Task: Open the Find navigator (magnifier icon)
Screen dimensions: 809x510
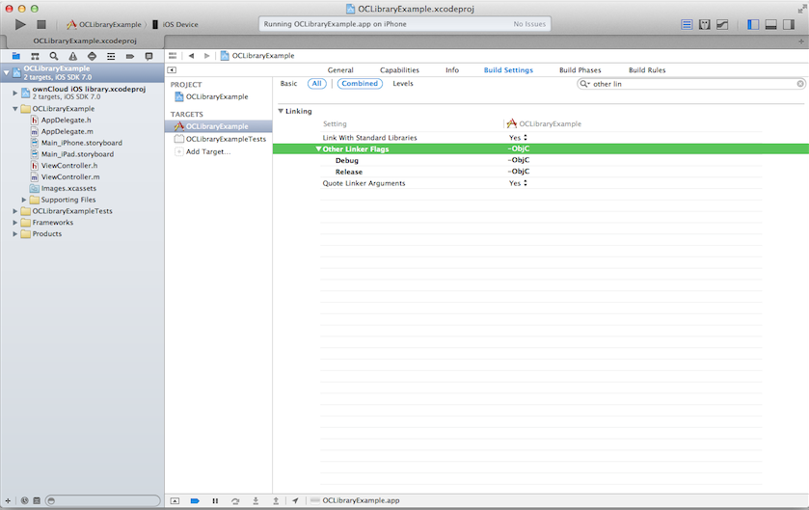Action: (x=54, y=57)
